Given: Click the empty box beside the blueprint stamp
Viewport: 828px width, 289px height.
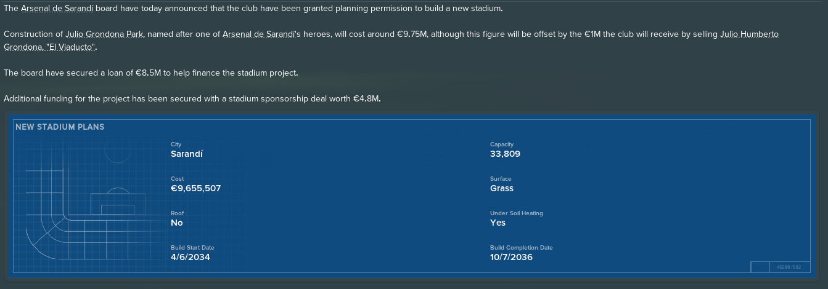Looking at the screenshot, I should [760, 267].
